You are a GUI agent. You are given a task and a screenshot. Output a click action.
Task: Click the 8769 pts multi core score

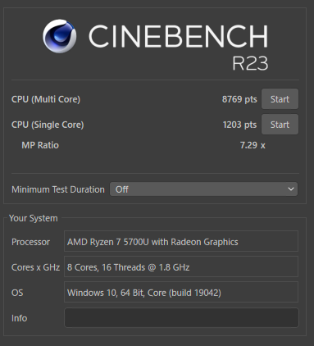click(x=239, y=99)
